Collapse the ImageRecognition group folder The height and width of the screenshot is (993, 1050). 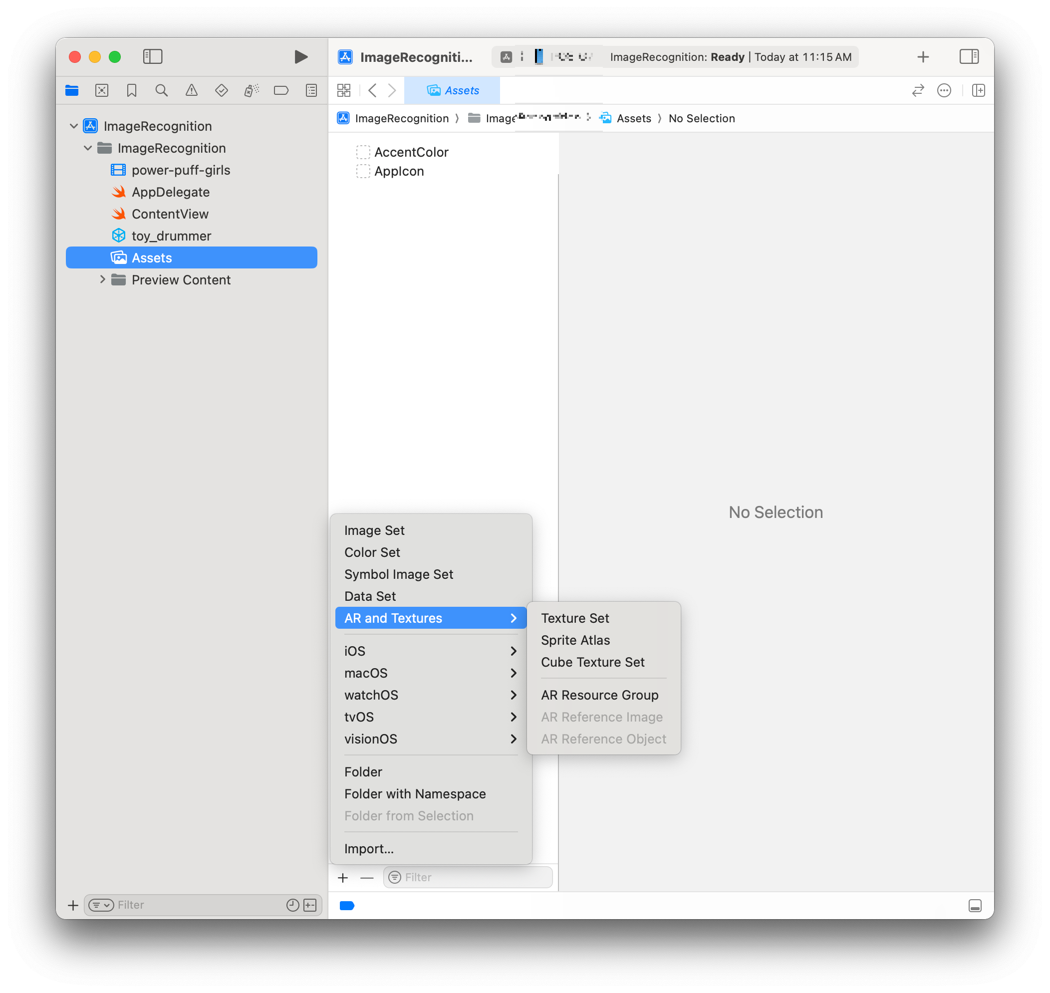88,148
